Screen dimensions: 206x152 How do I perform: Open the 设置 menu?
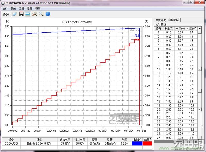tap(29, 9)
